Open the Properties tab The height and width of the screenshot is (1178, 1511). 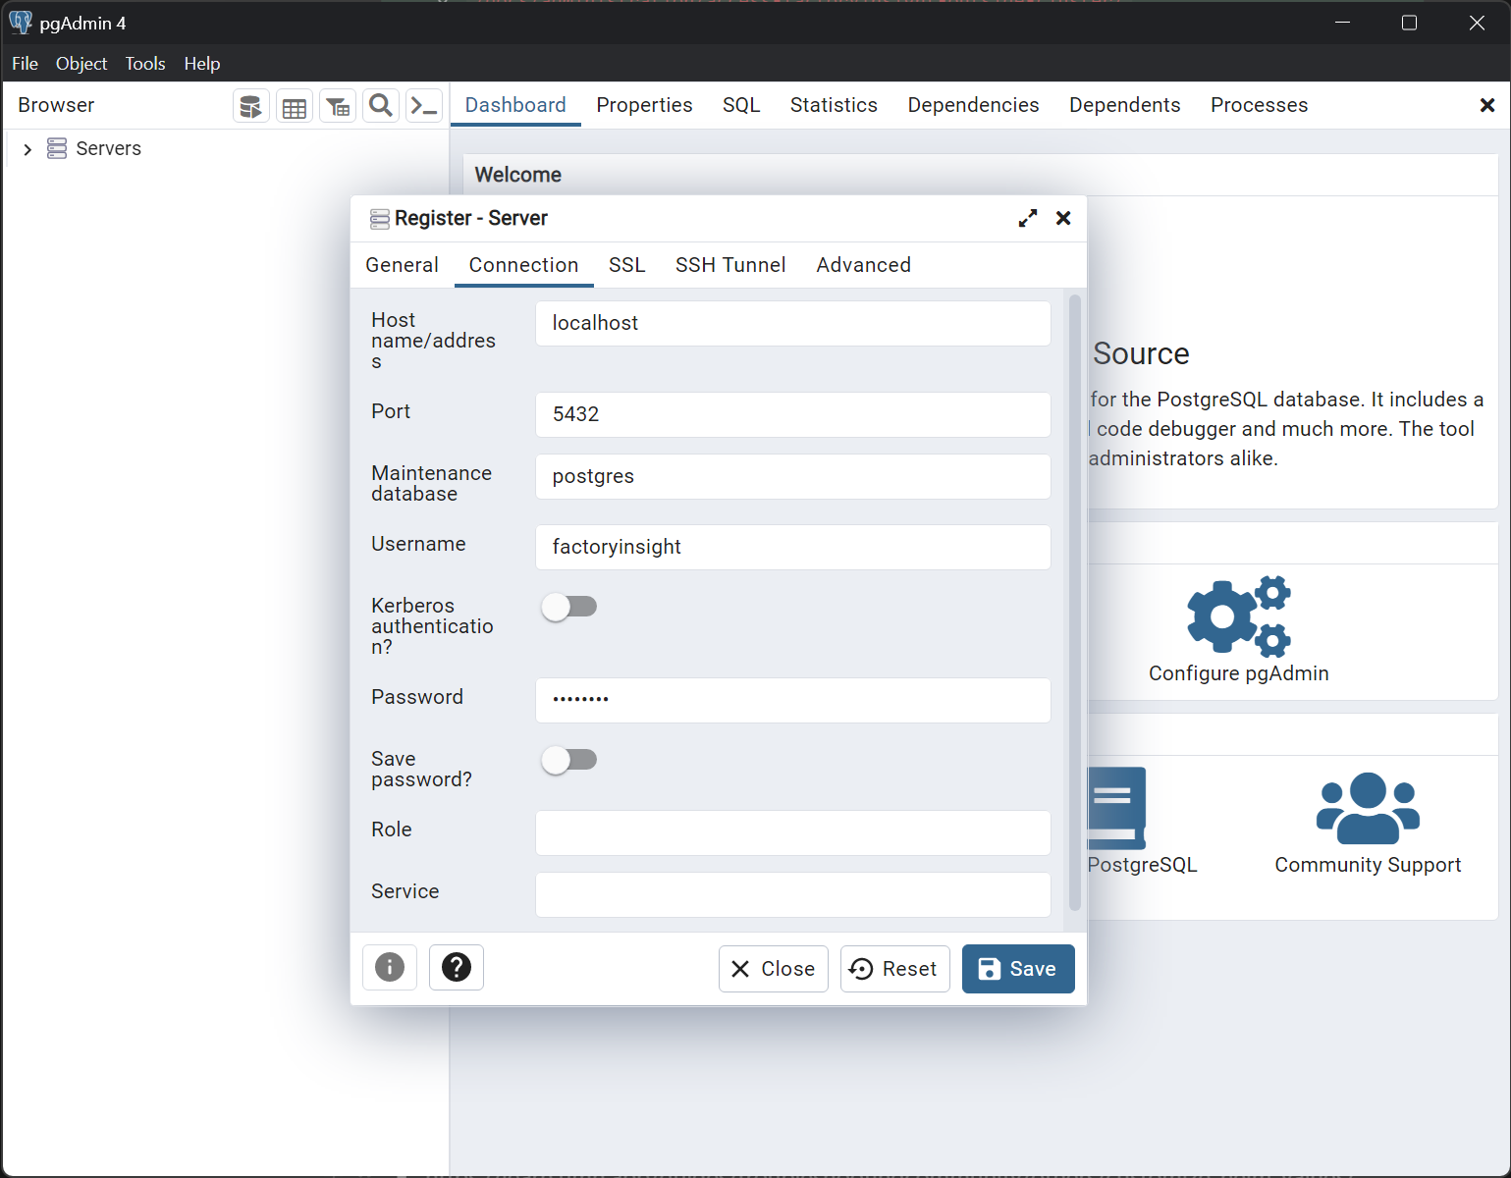tap(644, 105)
